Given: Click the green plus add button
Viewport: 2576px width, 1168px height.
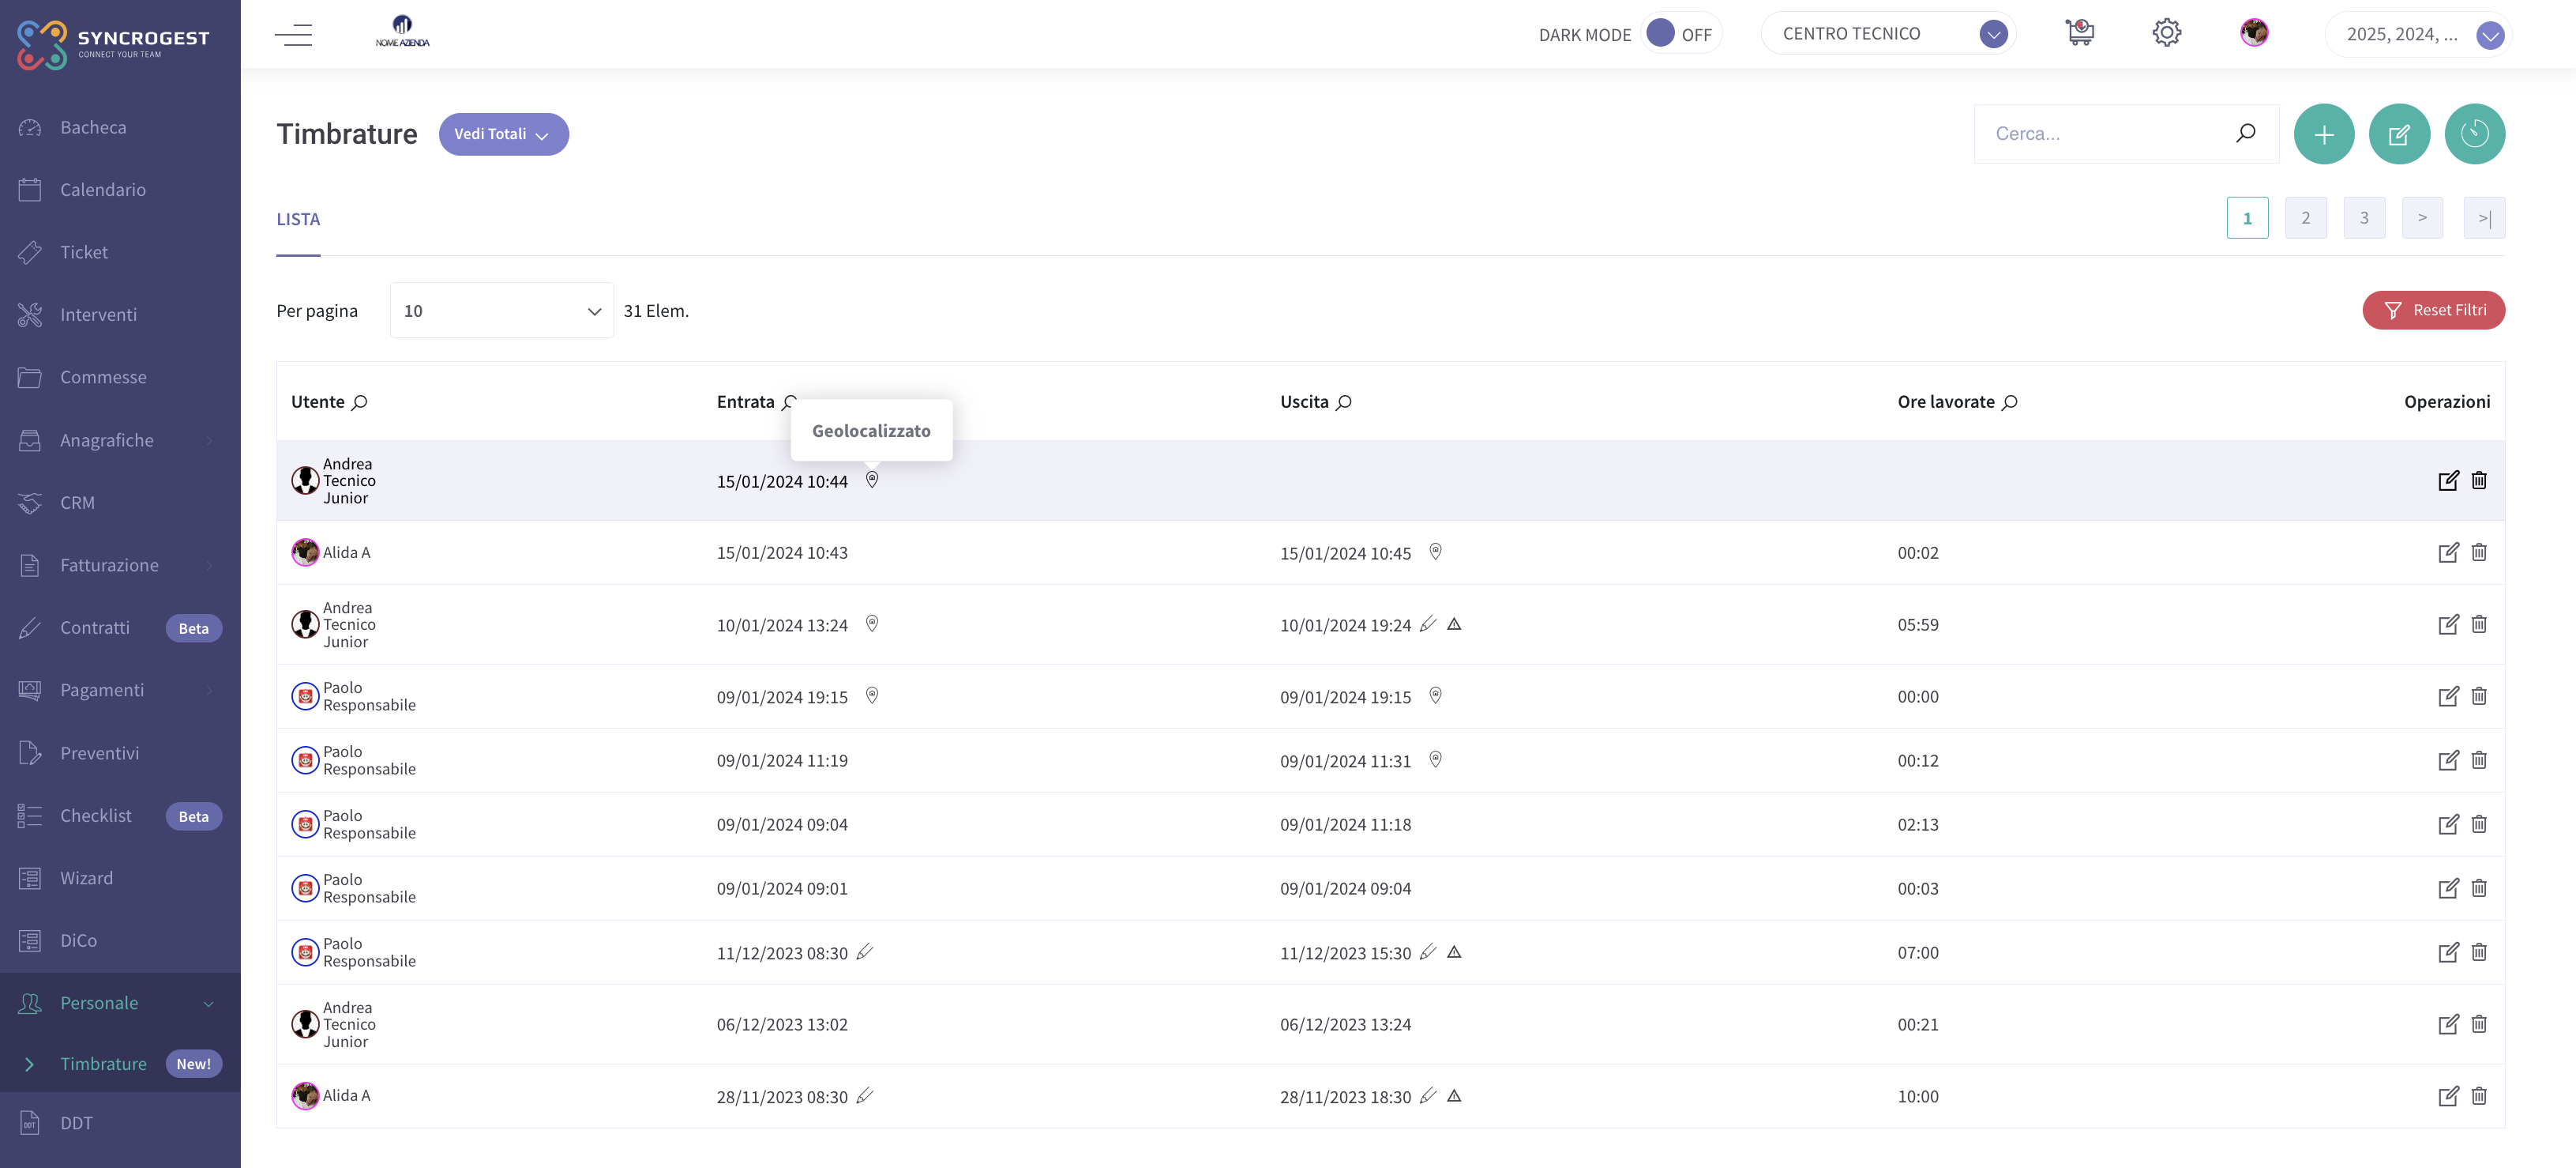Looking at the screenshot, I should tap(2324, 134).
